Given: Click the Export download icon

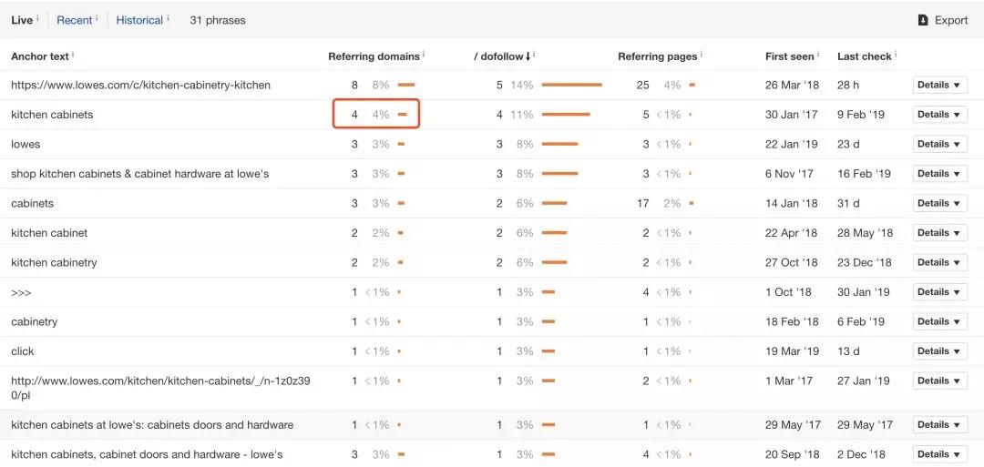Looking at the screenshot, I should coord(923,20).
